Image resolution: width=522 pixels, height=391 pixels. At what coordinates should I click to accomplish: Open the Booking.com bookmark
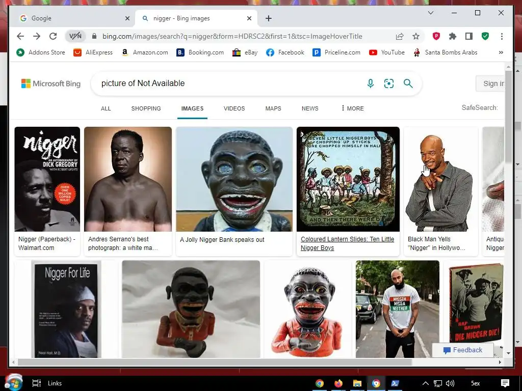[200, 52]
